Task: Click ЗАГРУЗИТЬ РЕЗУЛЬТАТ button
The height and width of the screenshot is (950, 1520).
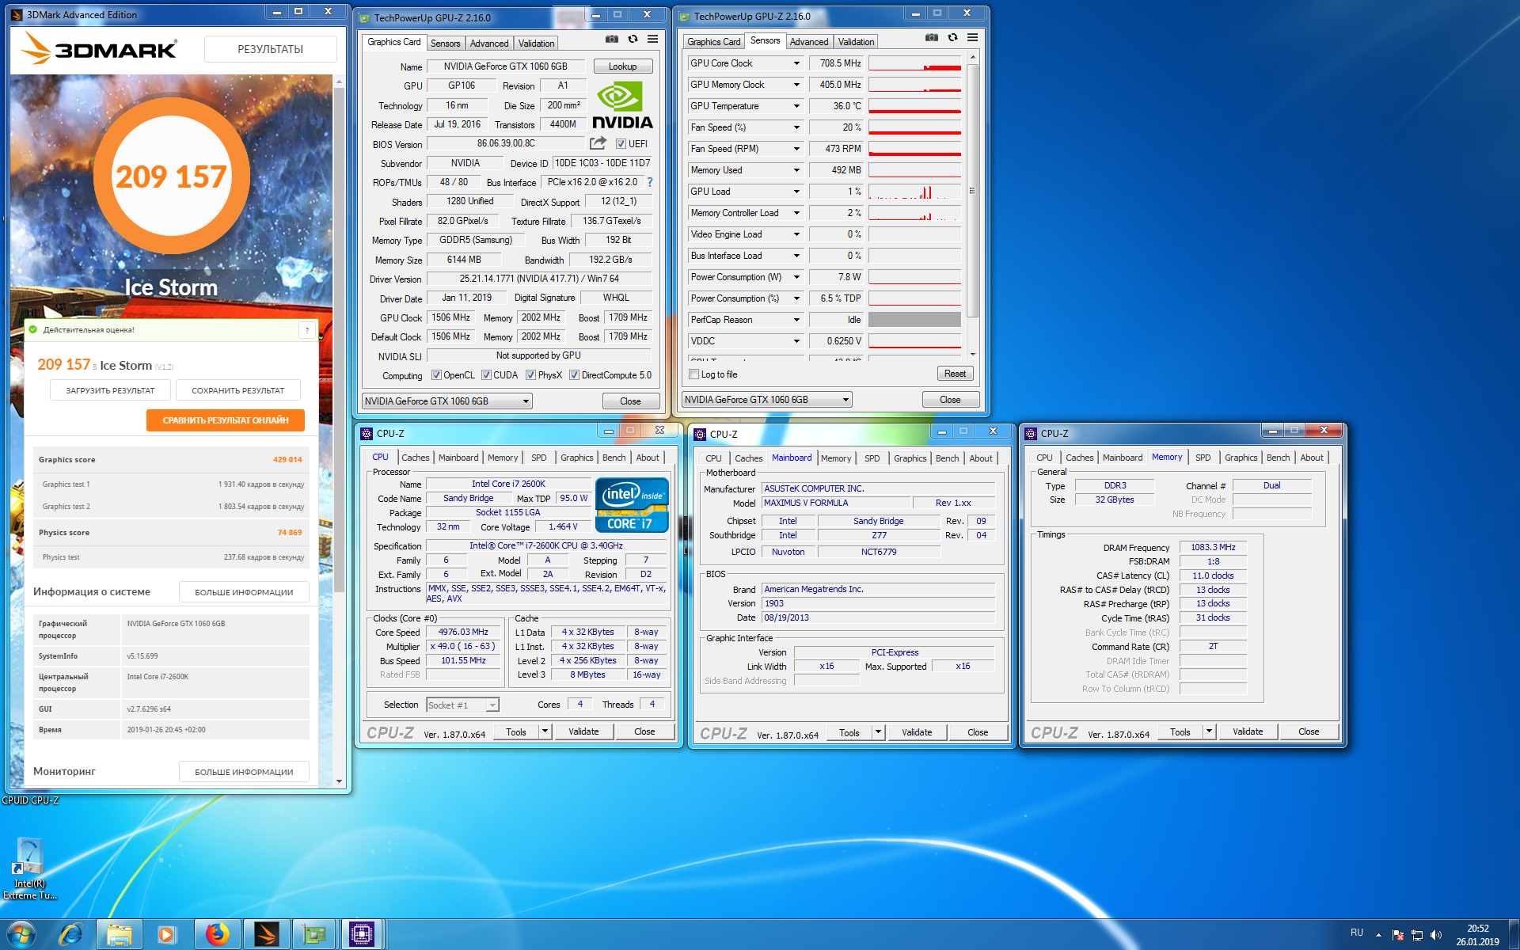Action: point(110,390)
